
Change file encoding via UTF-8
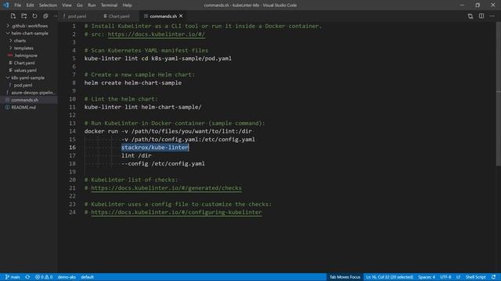pos(445,277)
